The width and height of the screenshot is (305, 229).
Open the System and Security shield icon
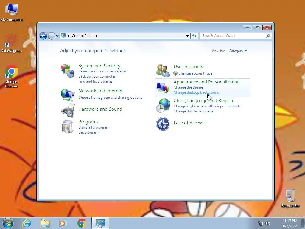click(68, 70)
